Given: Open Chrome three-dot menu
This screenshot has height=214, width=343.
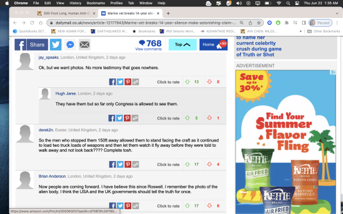Looking at the screenshot, I should (x=337, y=23).
